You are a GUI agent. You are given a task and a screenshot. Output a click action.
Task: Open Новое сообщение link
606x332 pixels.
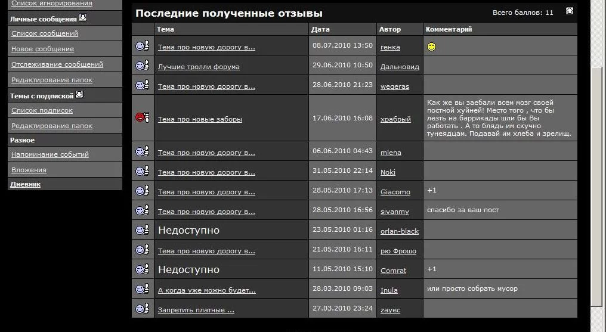point(42,49)
